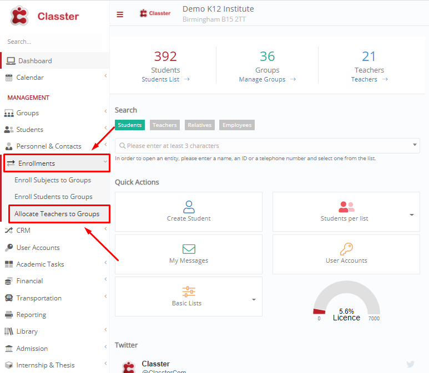The width and height of the screenshot is (429, 373).
Task: Click the Create Student label
Action: (x=189, y=218)
